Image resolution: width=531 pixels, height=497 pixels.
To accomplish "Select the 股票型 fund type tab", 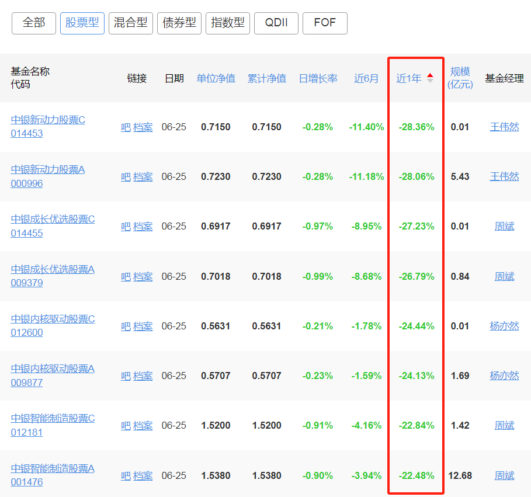I will [82, 23].
